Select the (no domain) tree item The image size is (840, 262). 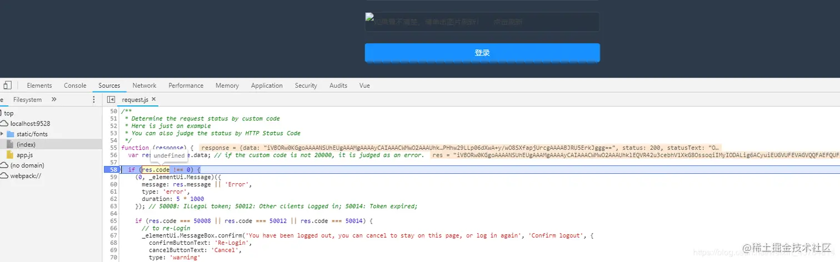pos(27,165)
